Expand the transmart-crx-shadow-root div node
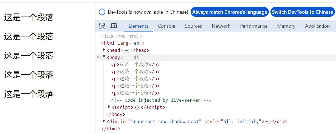This screenshot has width=336, height=134. (x=104, y=121)
